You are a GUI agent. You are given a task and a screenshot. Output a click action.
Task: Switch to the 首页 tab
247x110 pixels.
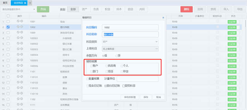point(5,3)
